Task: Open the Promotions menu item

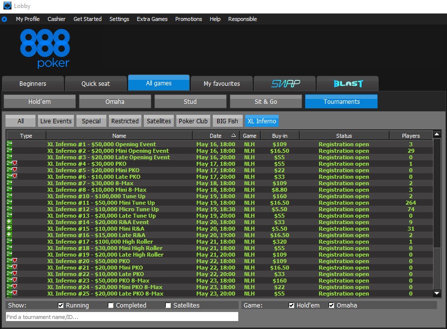Action: pos(188,19)
